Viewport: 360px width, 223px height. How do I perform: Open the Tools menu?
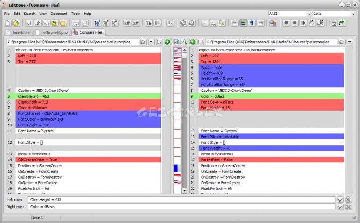[76, 14]
